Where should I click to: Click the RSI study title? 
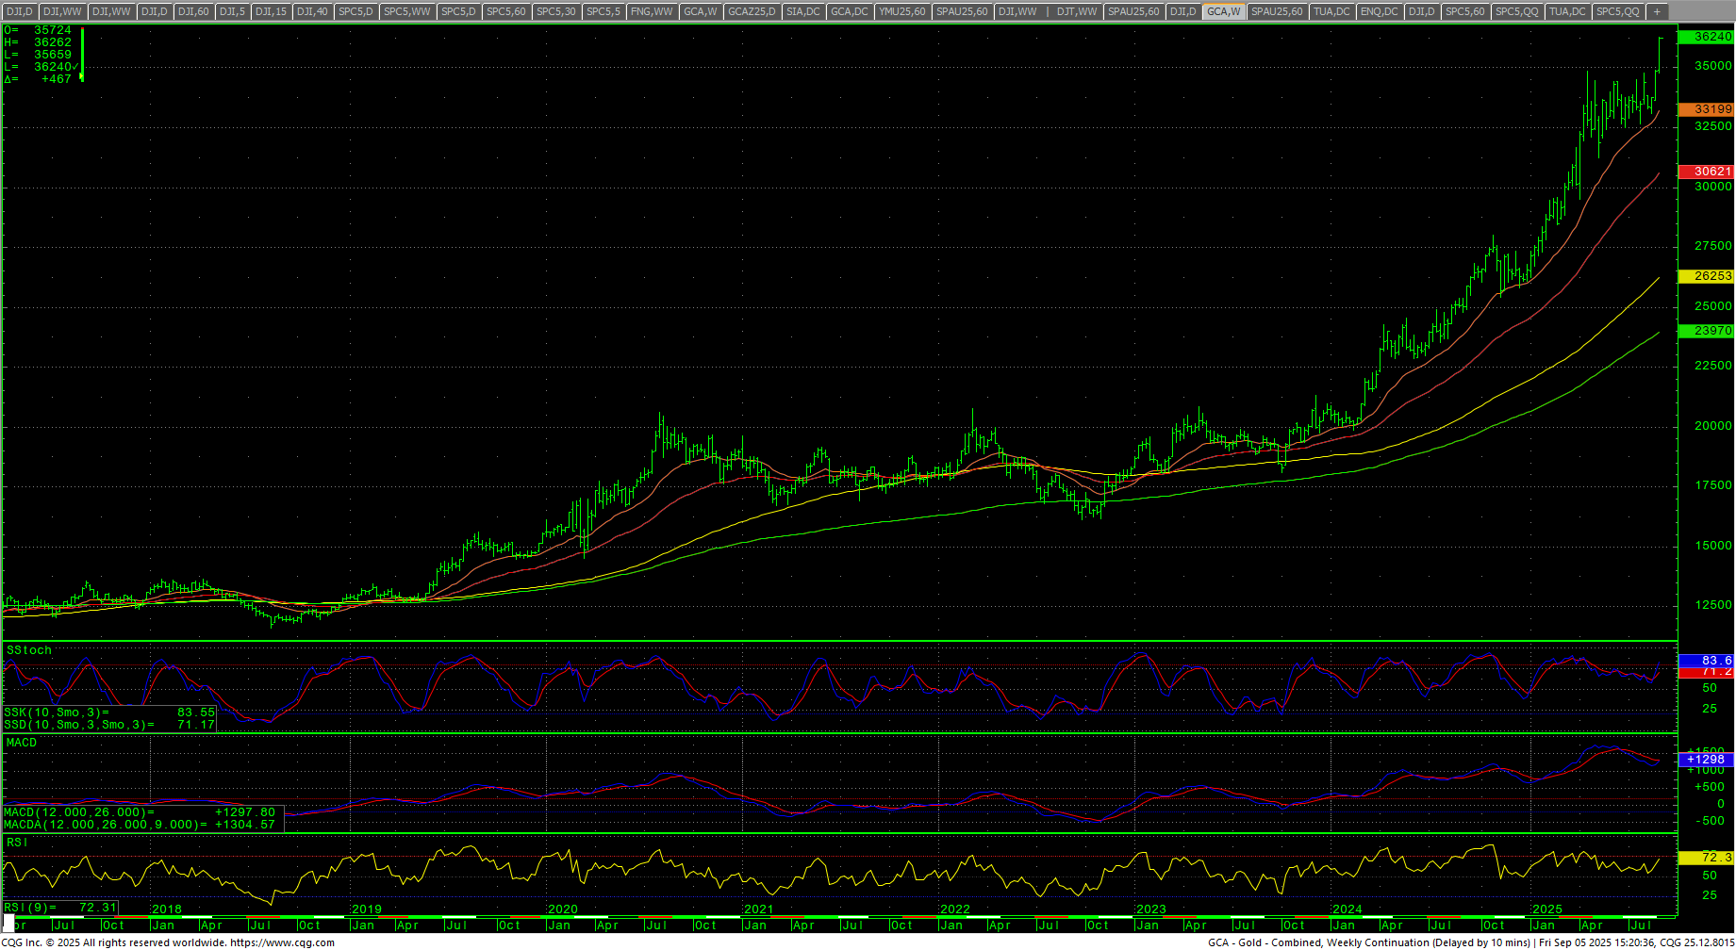pos(17,843)
